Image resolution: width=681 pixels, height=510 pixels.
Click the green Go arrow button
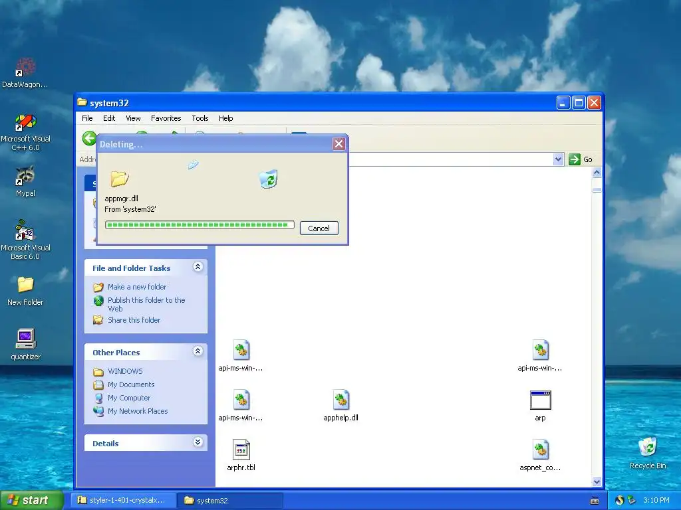pyautogui.click(x=574, y=159)
